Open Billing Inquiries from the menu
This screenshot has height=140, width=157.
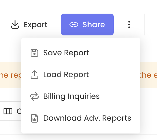71,96
